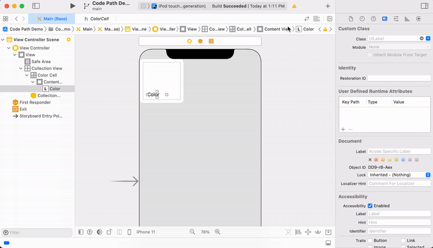Pick the blue label color swatch
Image resolution: width=433 pixels, height=248 pixels.
coord(403,160)
